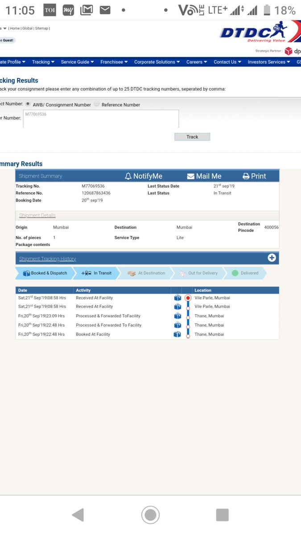
Task: Open the Service Guide dropdown menu
Action: pyautogui.click(x=78, y=62)
